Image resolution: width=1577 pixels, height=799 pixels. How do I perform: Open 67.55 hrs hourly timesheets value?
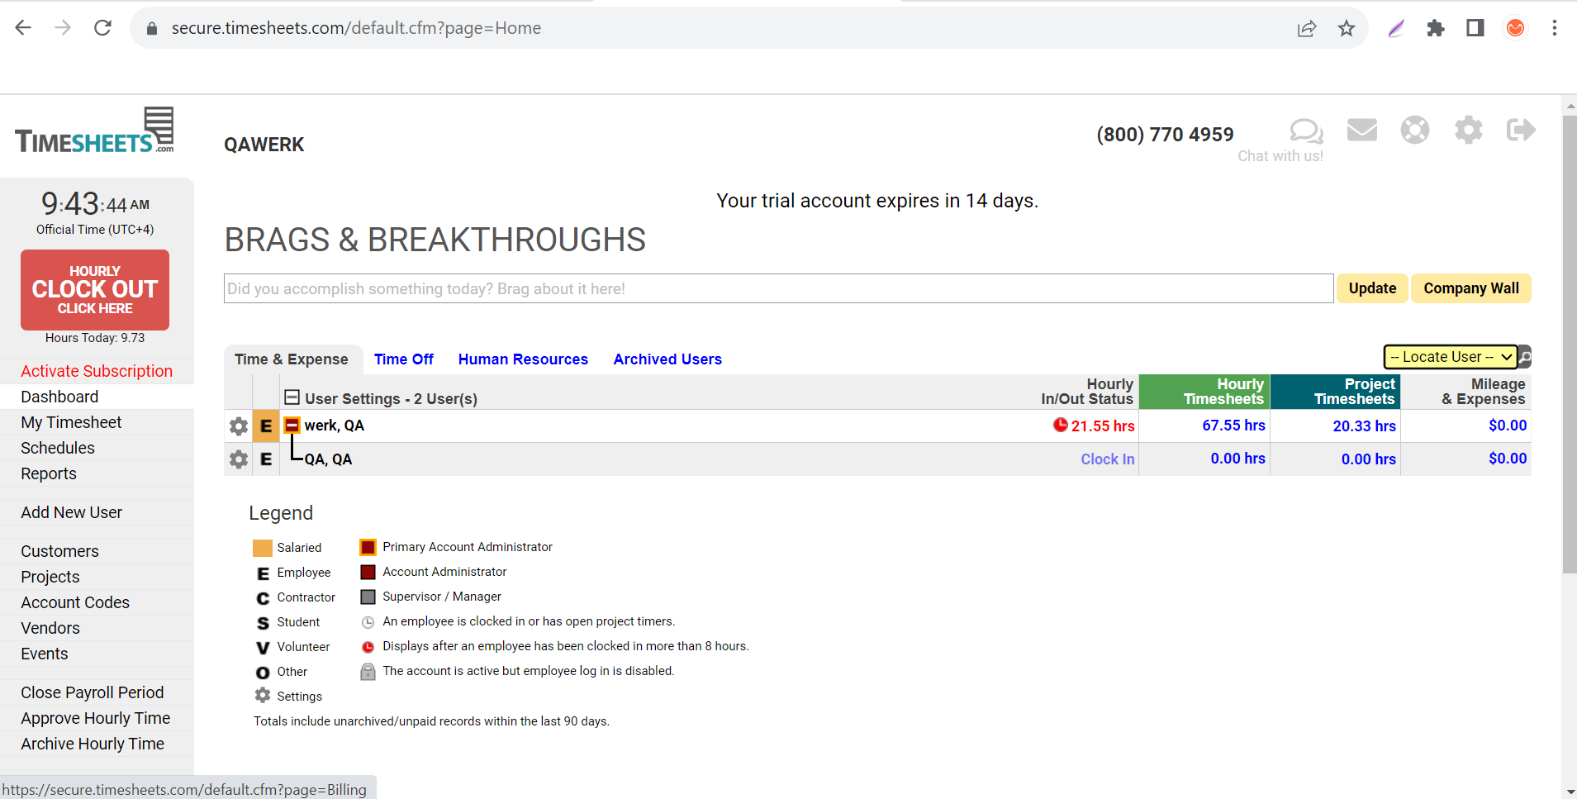point(1233,426)
